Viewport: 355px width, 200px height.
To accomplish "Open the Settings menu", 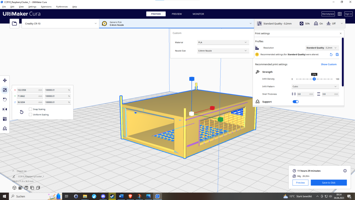I will coord(32,7).
